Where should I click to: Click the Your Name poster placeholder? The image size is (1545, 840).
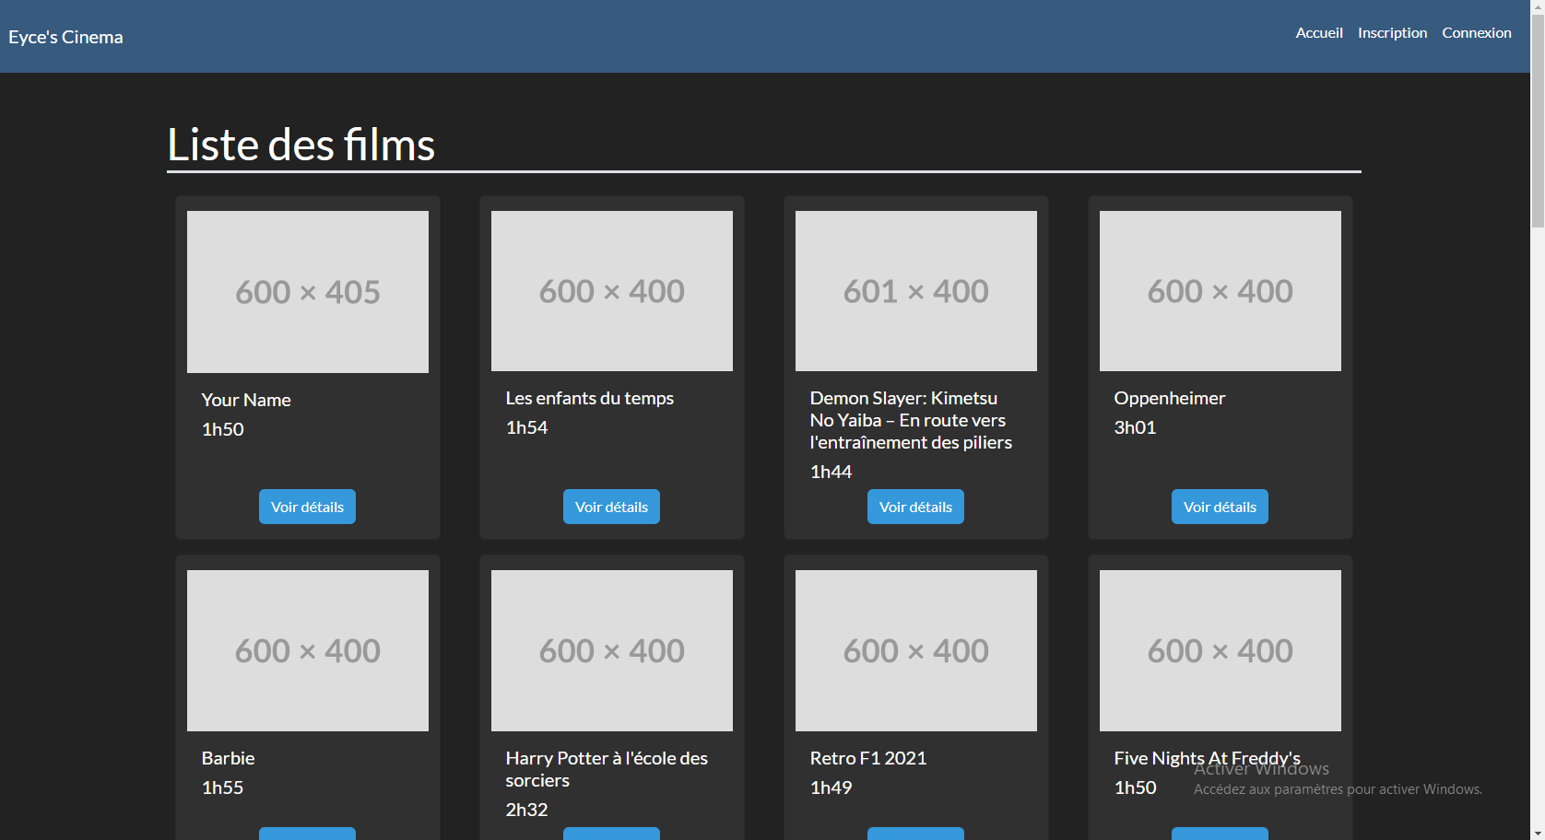point(307,291)
